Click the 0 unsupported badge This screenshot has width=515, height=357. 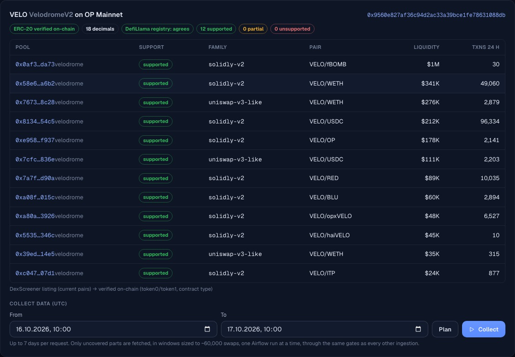click(292, 29)
